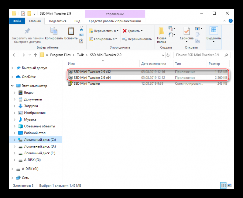Expand the Сеть tree node

[x=12, y=178]
